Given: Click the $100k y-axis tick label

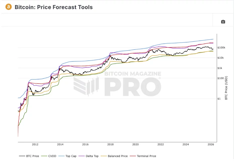Looking at the screenshot, I should pyautogui.click(x=221, y=48).
